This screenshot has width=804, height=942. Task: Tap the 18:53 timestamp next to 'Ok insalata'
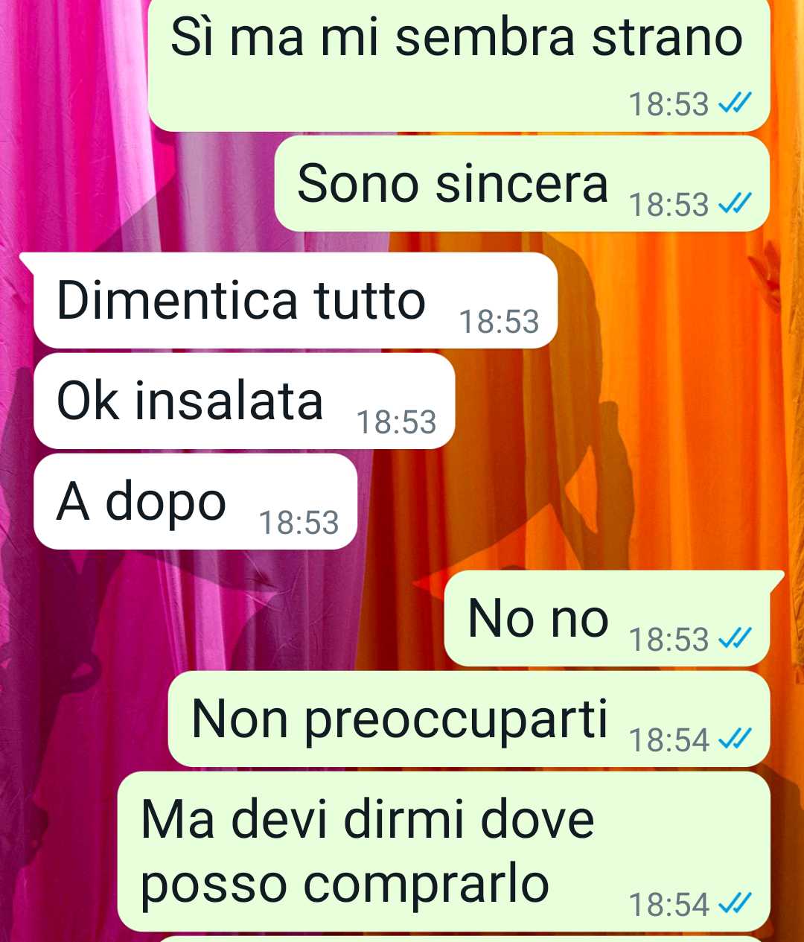[x=397, y=422]
